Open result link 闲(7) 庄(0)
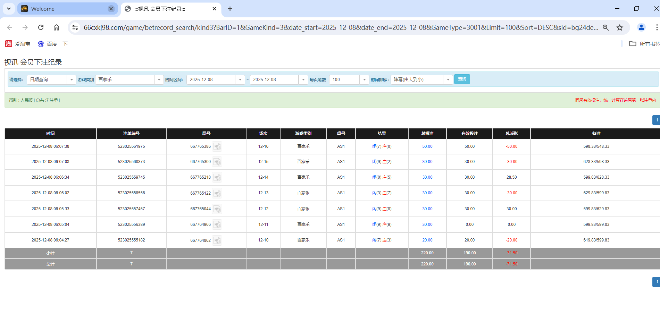 click(382, 146)
